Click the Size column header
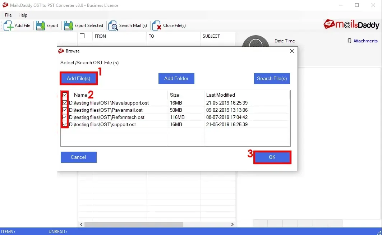 tap(174, 95)
